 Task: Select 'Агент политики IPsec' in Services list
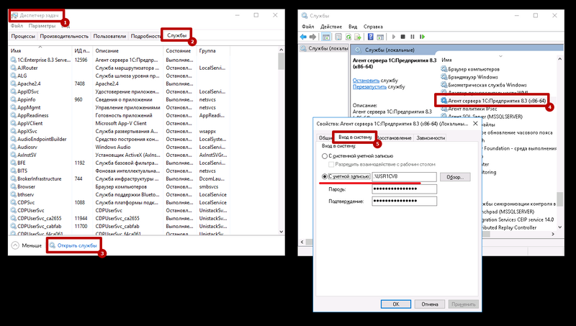tap(469, 109)
